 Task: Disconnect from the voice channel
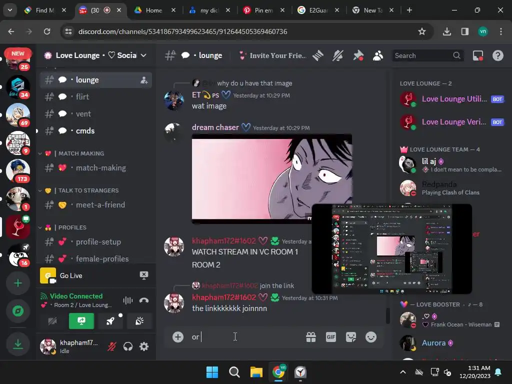point(144,300)
